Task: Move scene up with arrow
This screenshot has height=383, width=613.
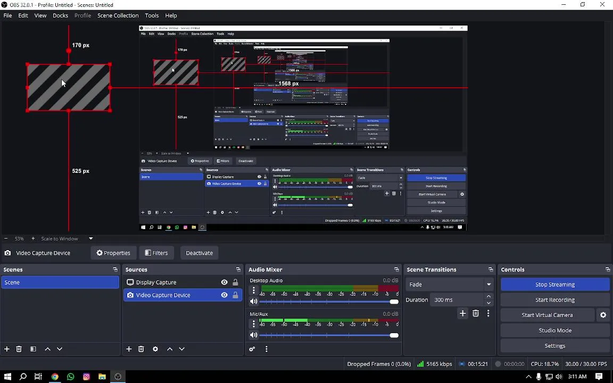Action: click(48, 349)
